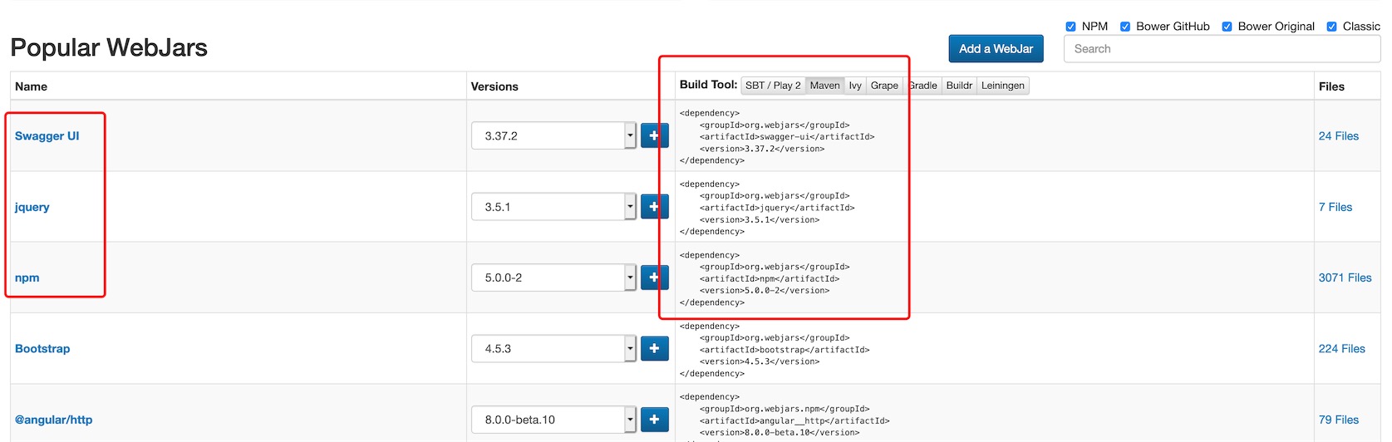
Task: Toggle the Bower GitHub checkbox
Action: coord(1125,27)
